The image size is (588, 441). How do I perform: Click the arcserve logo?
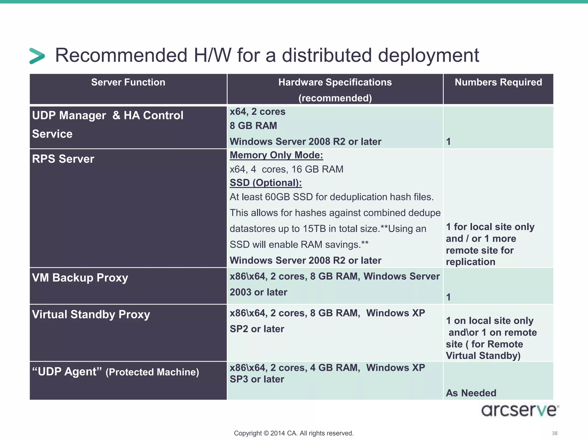coord(520,410)
